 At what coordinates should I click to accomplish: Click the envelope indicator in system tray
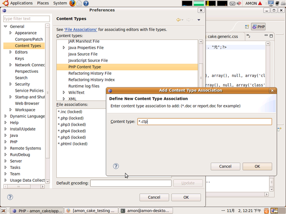(x=232, y=3)
